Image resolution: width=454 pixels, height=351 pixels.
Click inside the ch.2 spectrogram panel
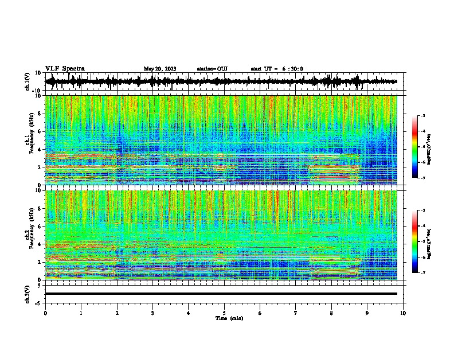coord(221,235)
